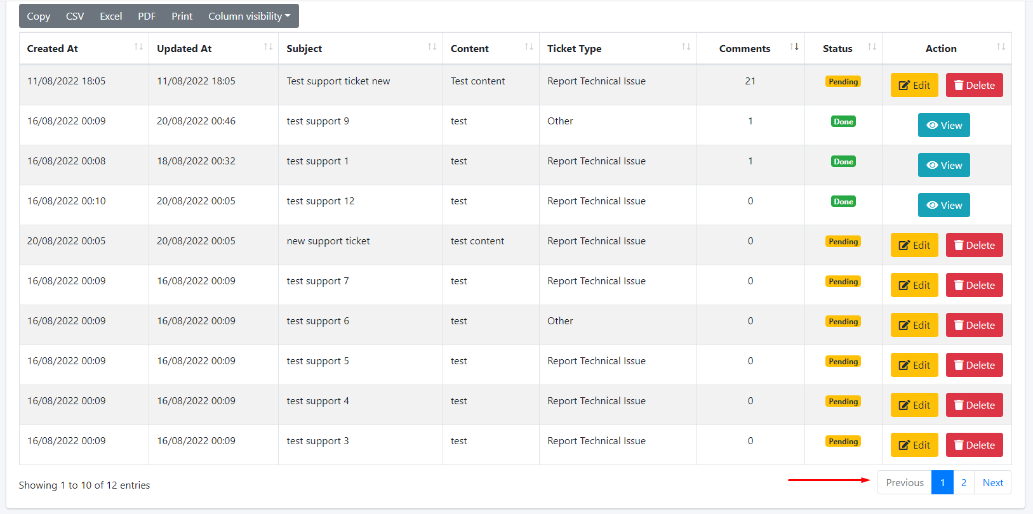Copy table data with Copy button
Screen dimensions: 1033x514
[x=38, y=16]
